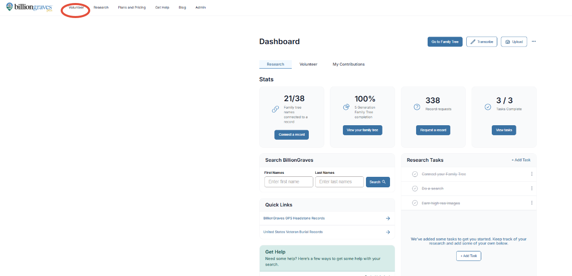Open the Volunteer menu in top navigation
This screenshot has width=572, height=276.
pos(76,8)
